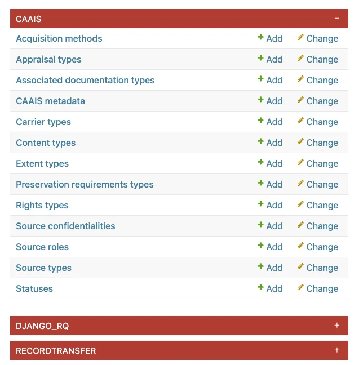
Task: Click Change pencil icon for Appraisal types
Action: pyautogui.click(x=300, y=58)
